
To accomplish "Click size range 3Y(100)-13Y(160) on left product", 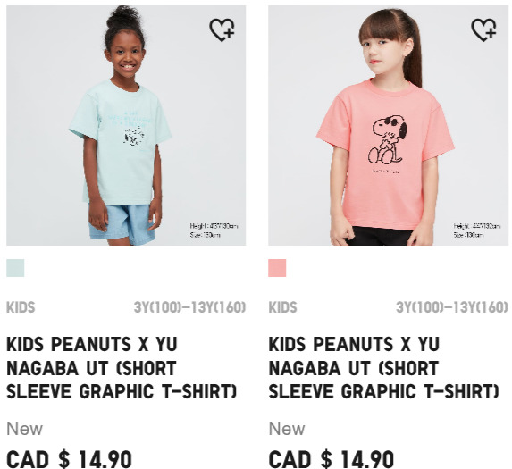I will 189,307.
